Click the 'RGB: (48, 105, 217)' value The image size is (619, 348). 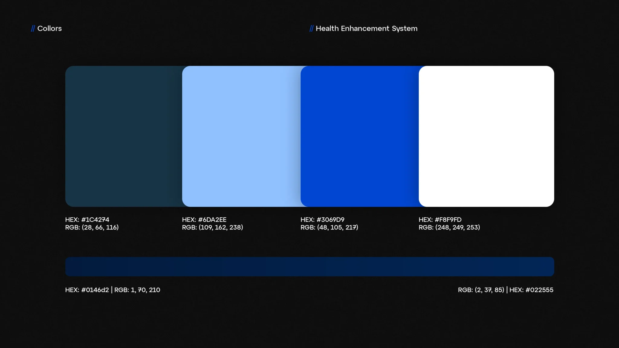[329, 227]
